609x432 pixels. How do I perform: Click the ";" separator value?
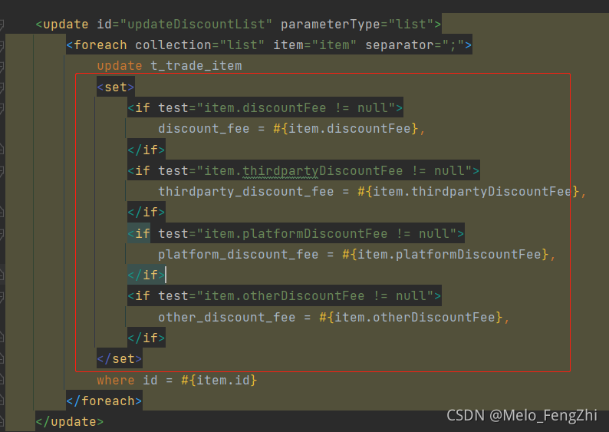coord(453,45)
